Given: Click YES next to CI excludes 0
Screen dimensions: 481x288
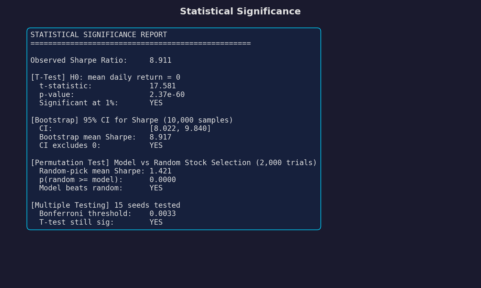Looking at the screenshot, I should [x=156, y=145].
